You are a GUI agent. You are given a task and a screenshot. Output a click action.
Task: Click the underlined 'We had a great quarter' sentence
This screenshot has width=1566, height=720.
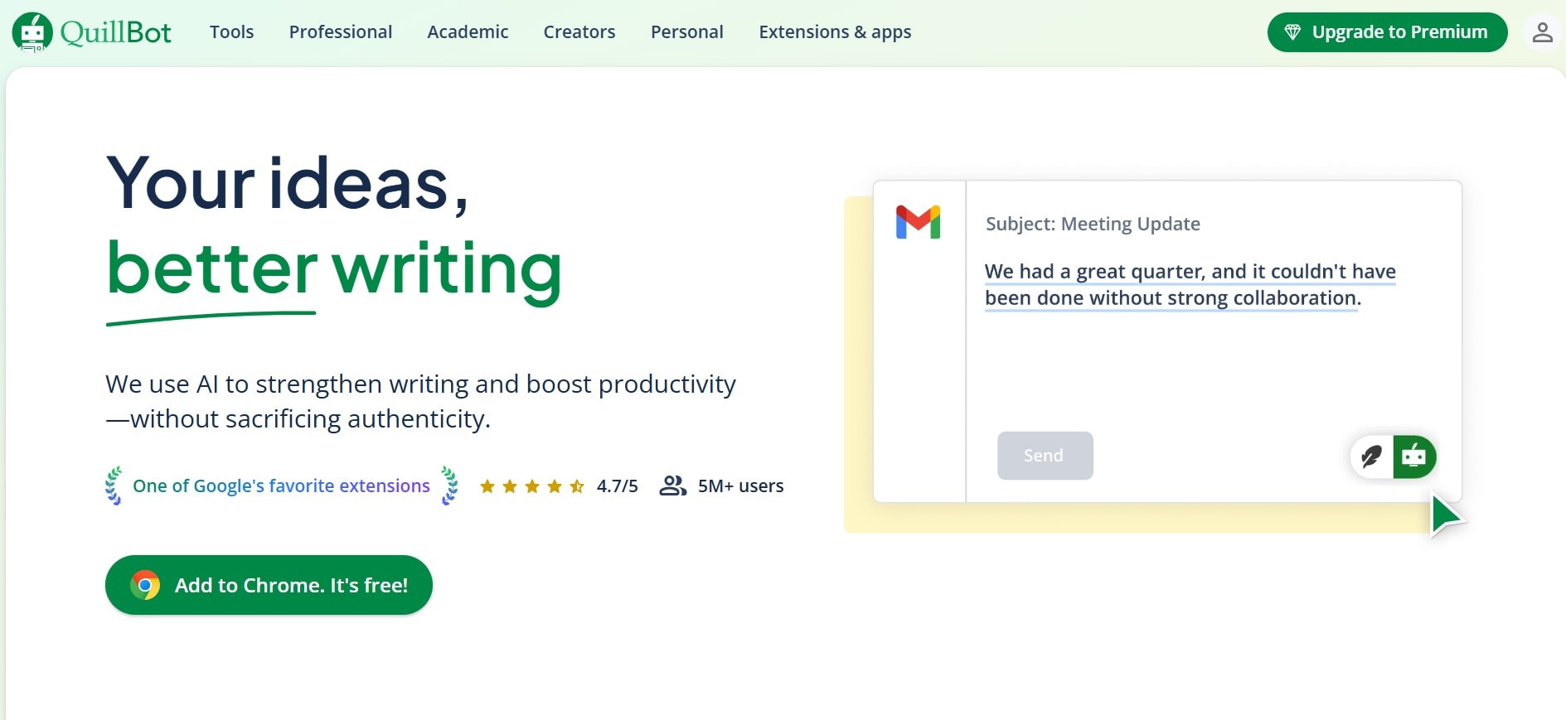tap(1190, 284)
